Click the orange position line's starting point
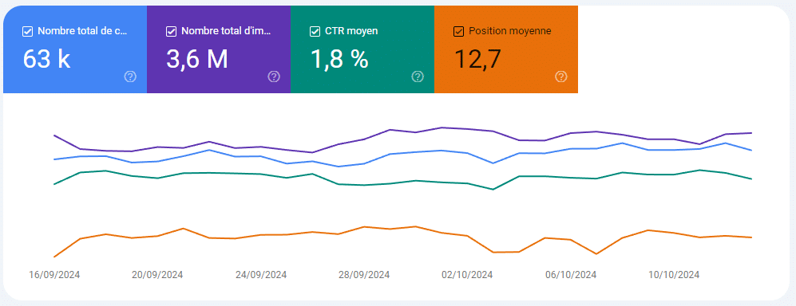 tap(54, 257)
